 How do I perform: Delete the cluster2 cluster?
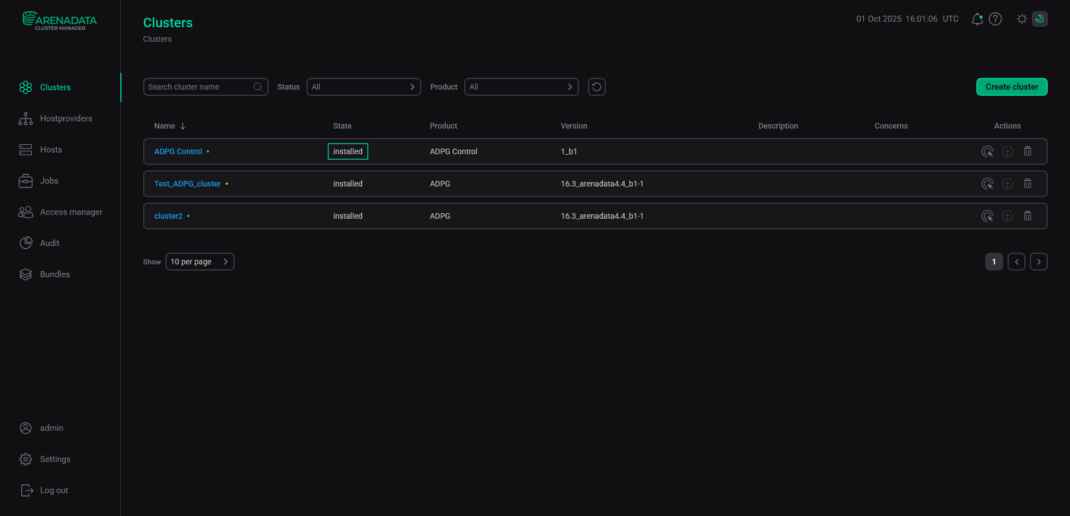1028,216
